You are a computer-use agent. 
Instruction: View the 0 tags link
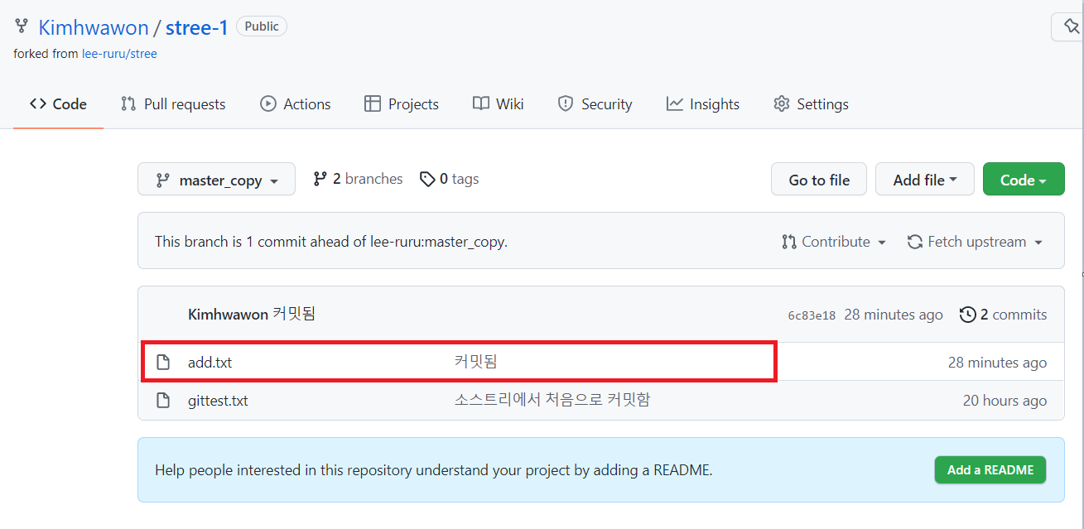pyautogui.click(x=450, y=179)
